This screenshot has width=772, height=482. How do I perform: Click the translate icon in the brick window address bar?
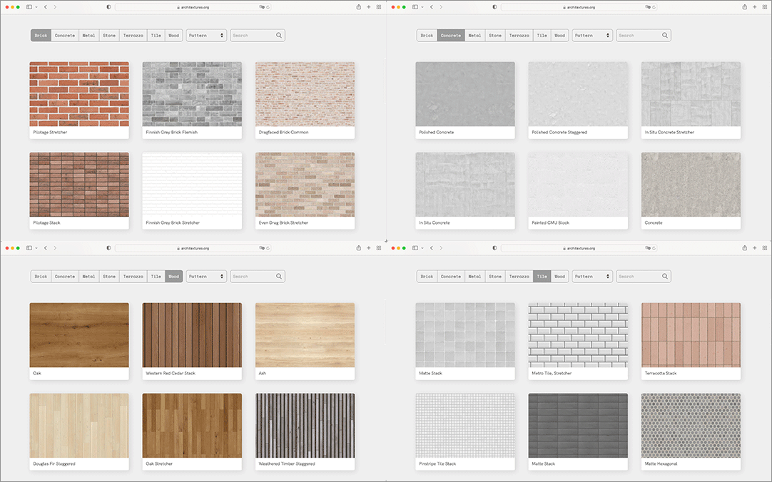262,7
